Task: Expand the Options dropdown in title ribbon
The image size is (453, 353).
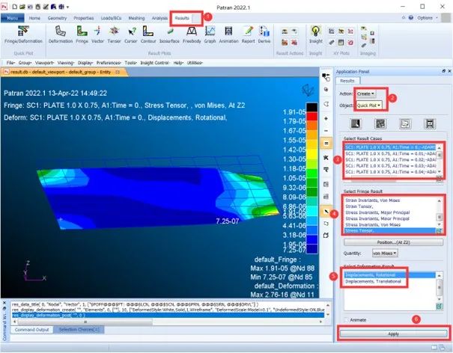Action: tap(428, 18)
